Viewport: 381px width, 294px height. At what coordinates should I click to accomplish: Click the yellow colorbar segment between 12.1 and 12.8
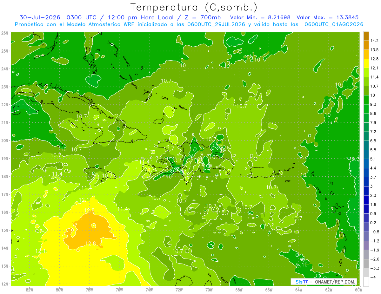coord(366,63)
